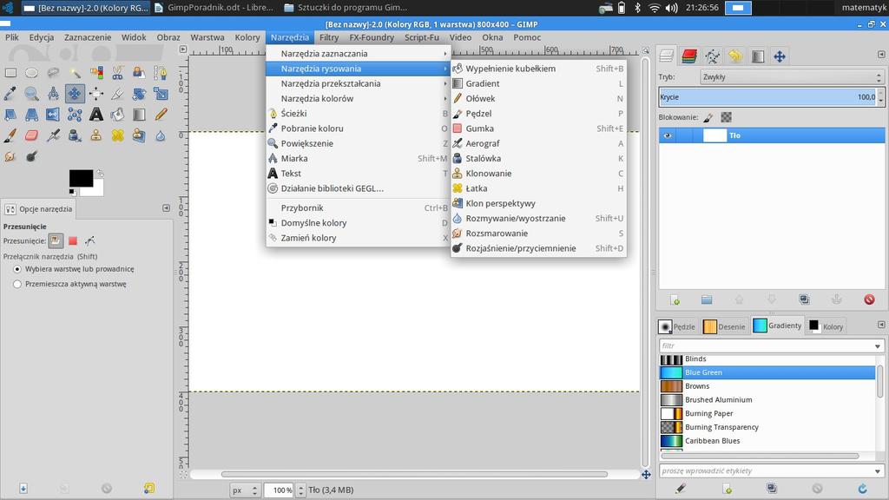889x500 pixels.
Task: Pick the Paintbrush tool in toolbox
Action: pos(10,135)
